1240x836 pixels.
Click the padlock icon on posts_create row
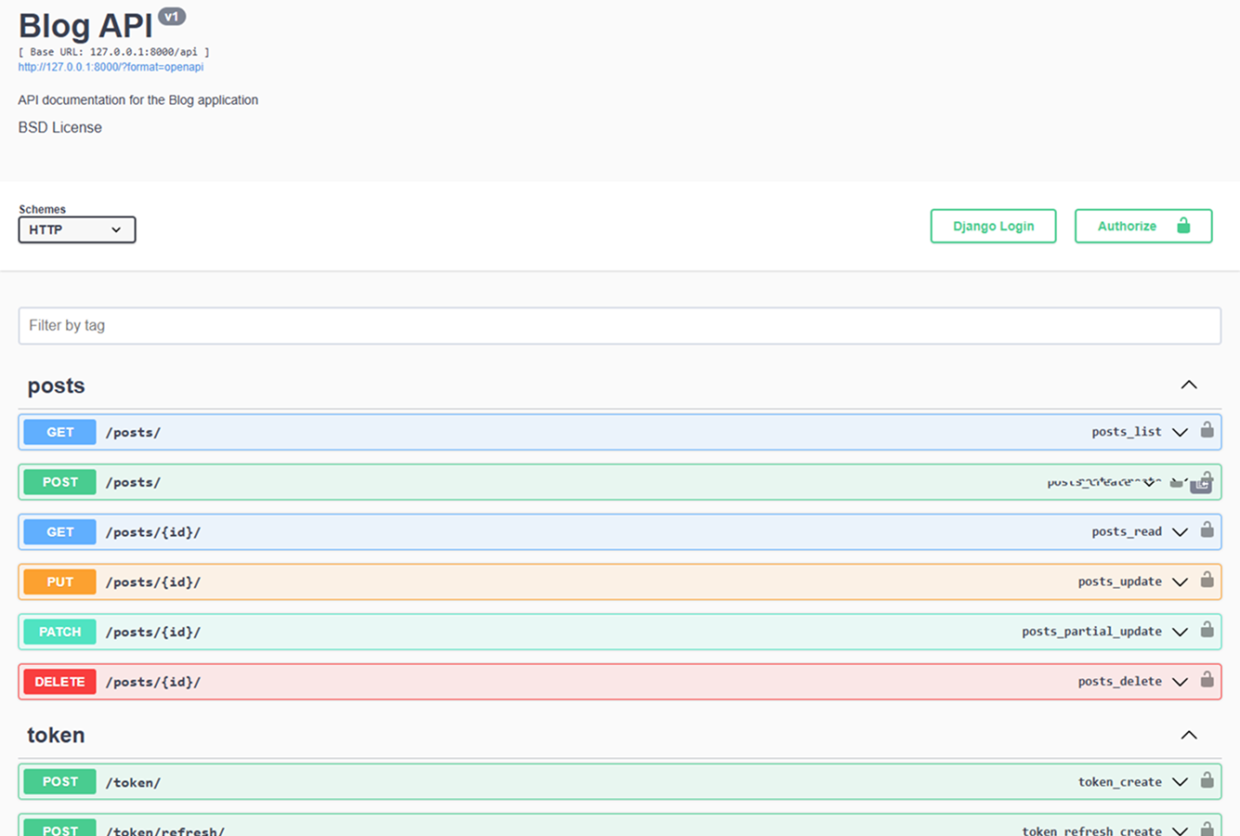[1204, 481]
